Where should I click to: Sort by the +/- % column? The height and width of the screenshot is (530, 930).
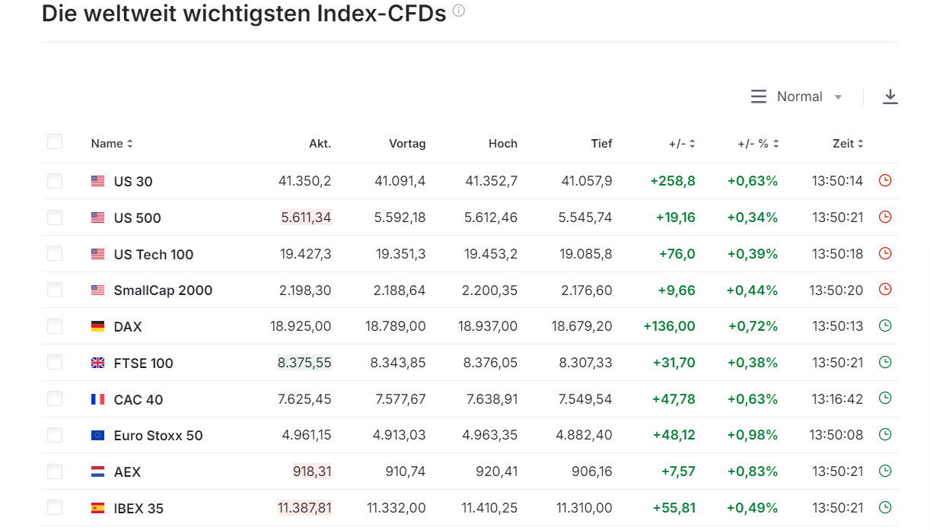(x=757, y=144)
